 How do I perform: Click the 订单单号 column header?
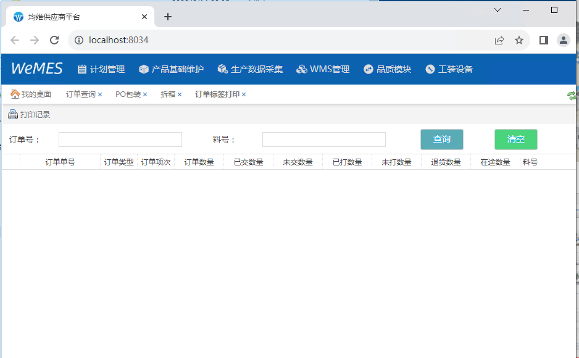(x=60, y=162)
